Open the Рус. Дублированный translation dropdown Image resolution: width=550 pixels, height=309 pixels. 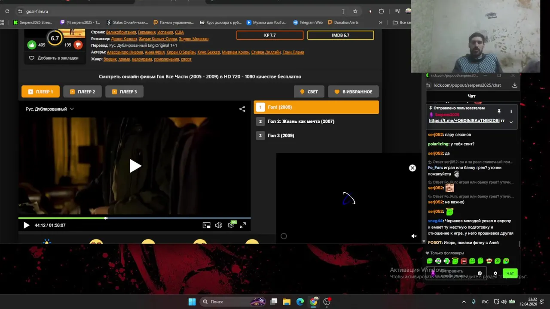pos(50,109)
